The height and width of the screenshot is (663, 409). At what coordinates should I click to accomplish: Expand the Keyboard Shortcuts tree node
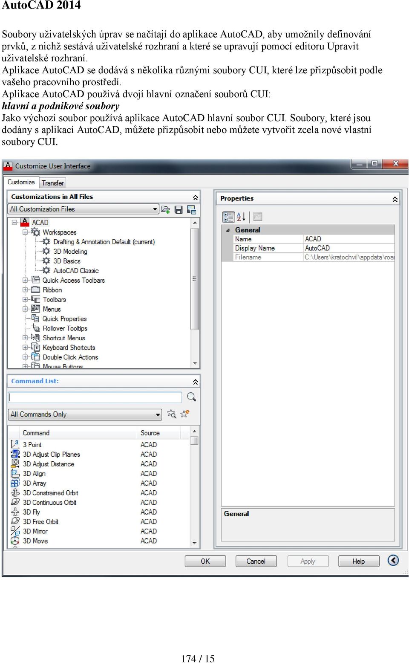click(x=25, y=347)
